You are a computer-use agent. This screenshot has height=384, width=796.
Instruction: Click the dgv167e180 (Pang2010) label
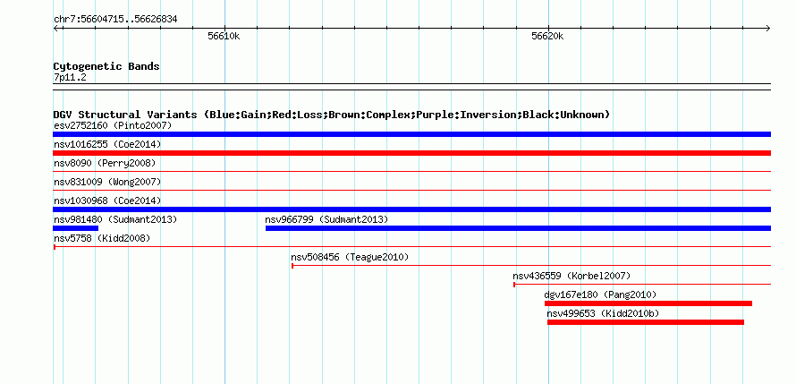point(600,294)
